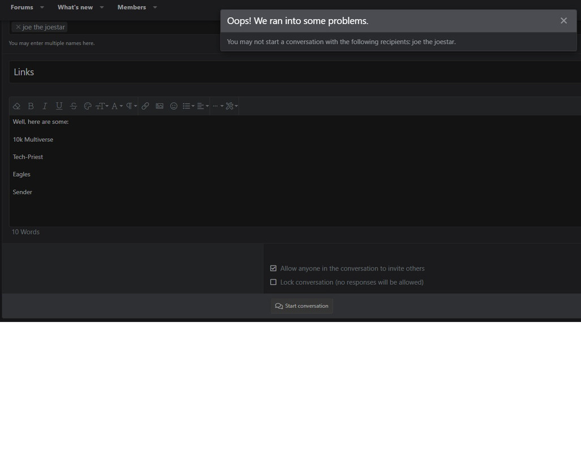Close the Oops error popup

(563, 21)
